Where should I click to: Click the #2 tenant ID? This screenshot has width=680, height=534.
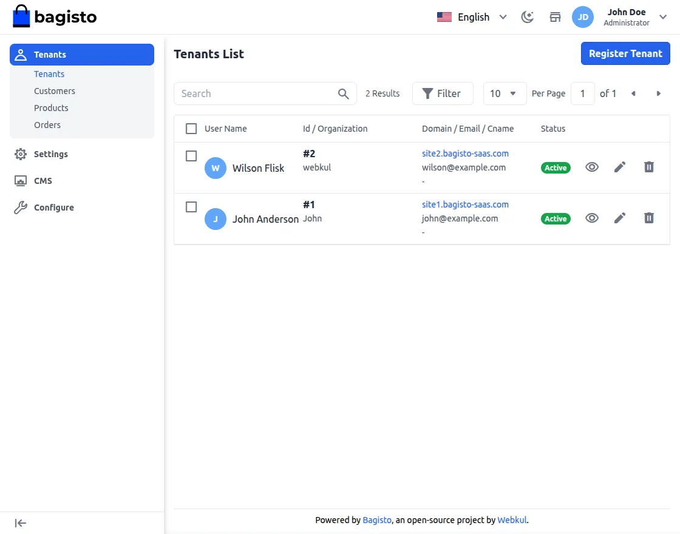pyautogui.click(x=309, y=154)
